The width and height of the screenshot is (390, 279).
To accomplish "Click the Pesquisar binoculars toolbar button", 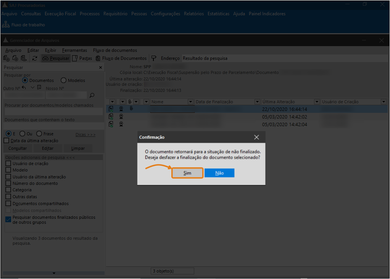I will pyautogui.click(x=56, y=58).
